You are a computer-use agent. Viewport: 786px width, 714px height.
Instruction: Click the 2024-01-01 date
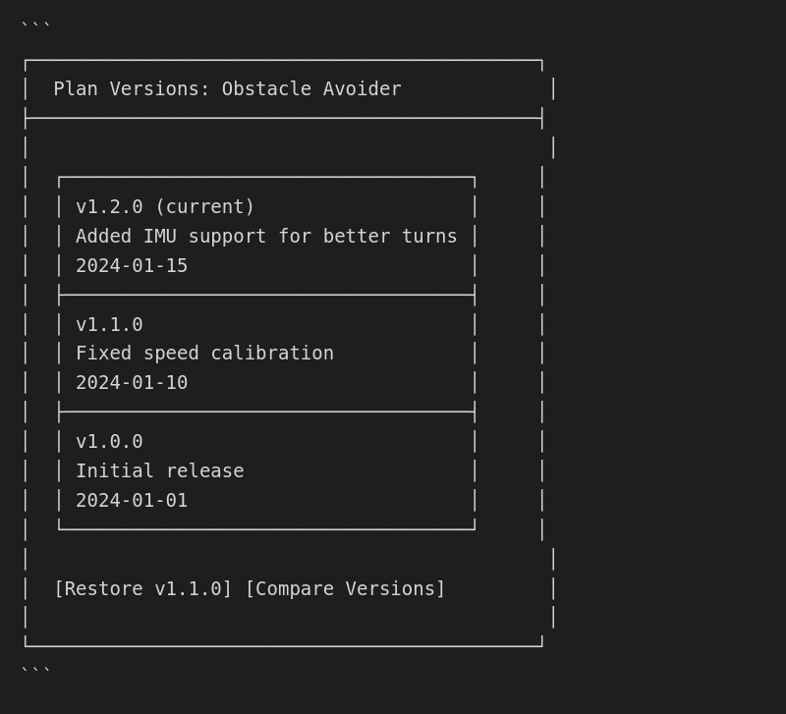click(132, 501)
